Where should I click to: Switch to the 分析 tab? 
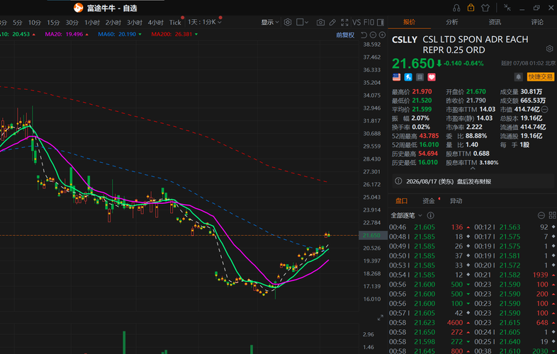(452, 22)
